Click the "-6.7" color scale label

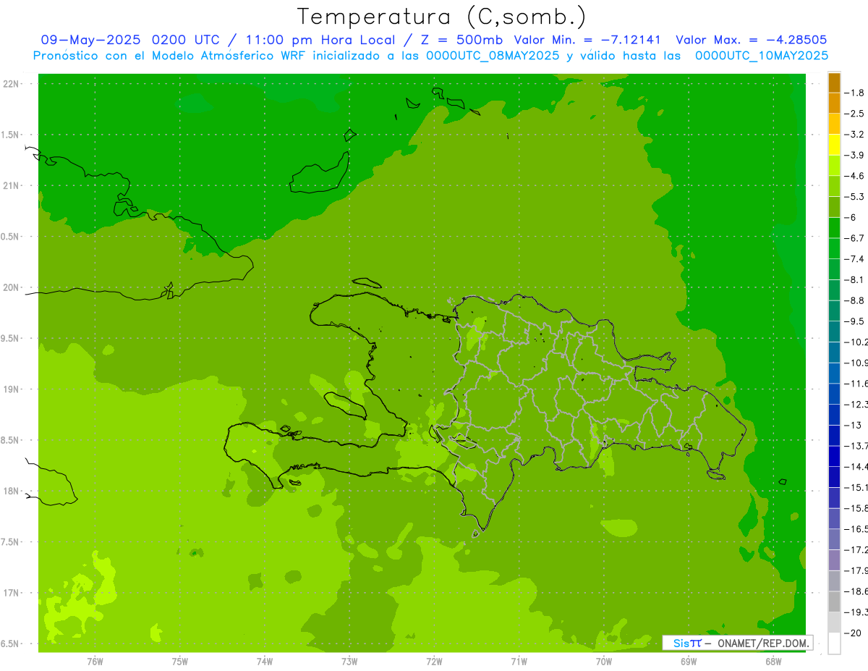coord(854,238)
